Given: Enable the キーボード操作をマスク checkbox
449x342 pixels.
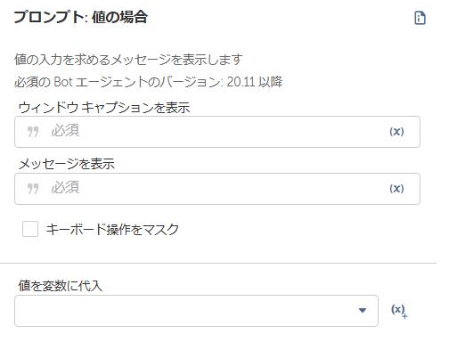Looking at the screenshot, I should (x=30, y=229).
